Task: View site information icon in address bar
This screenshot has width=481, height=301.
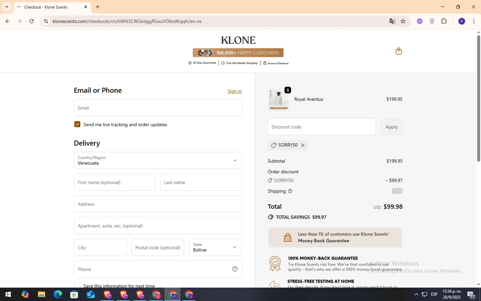Action: tap(46, 21)
